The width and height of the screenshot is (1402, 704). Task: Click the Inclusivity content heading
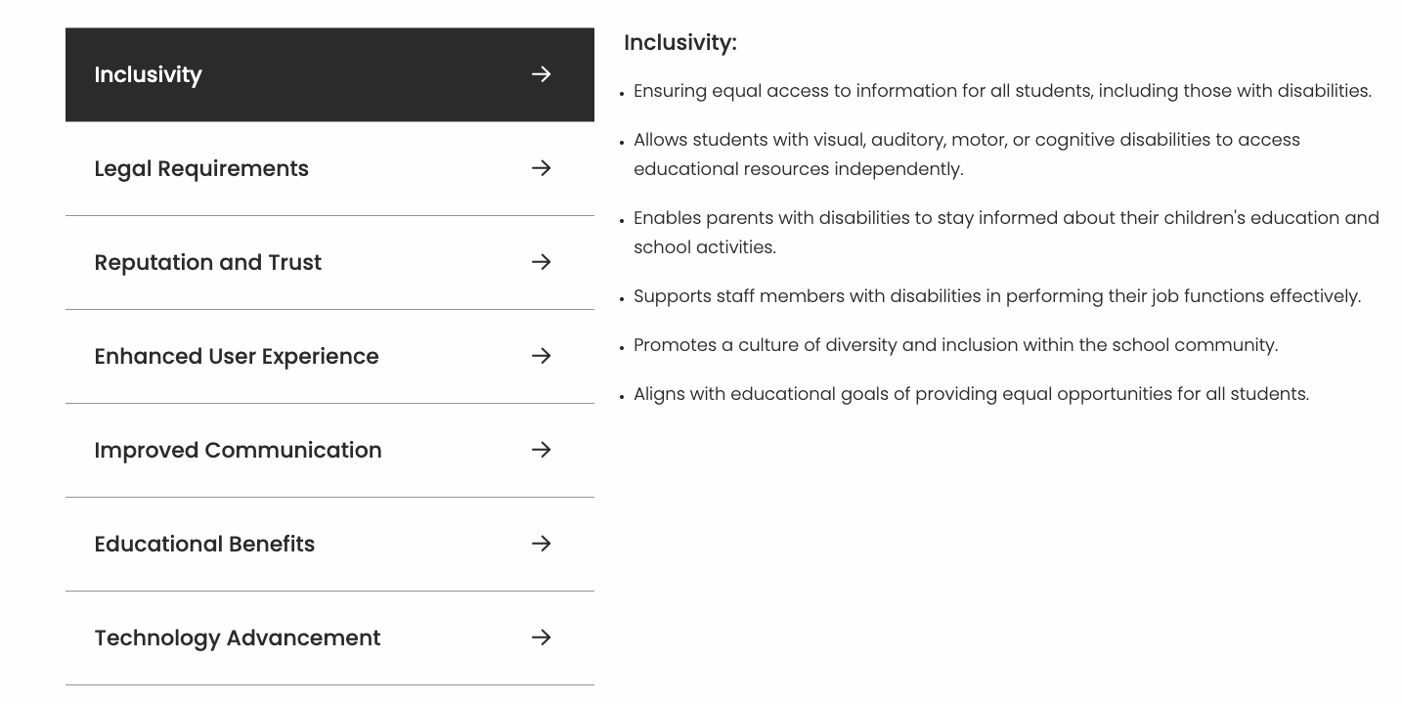coord(680,43)
